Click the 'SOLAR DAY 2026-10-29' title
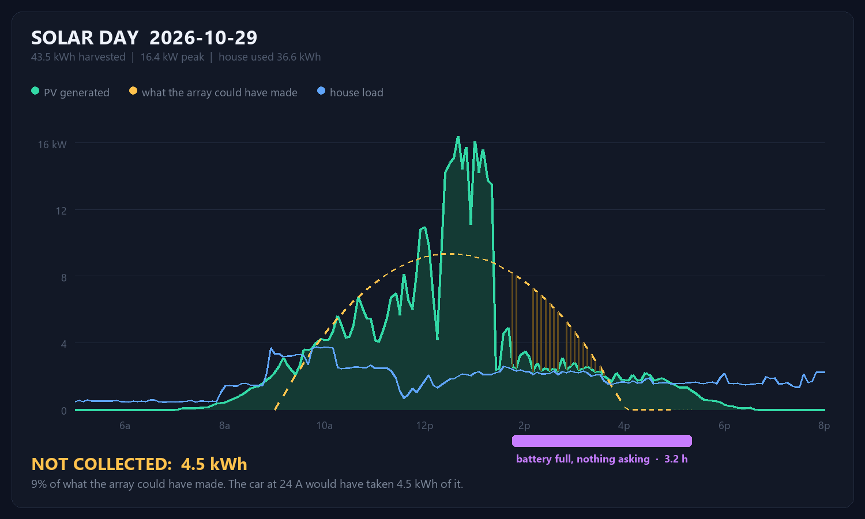The height and width of the screenshot is (519, 865). click(x=144, y=38)
